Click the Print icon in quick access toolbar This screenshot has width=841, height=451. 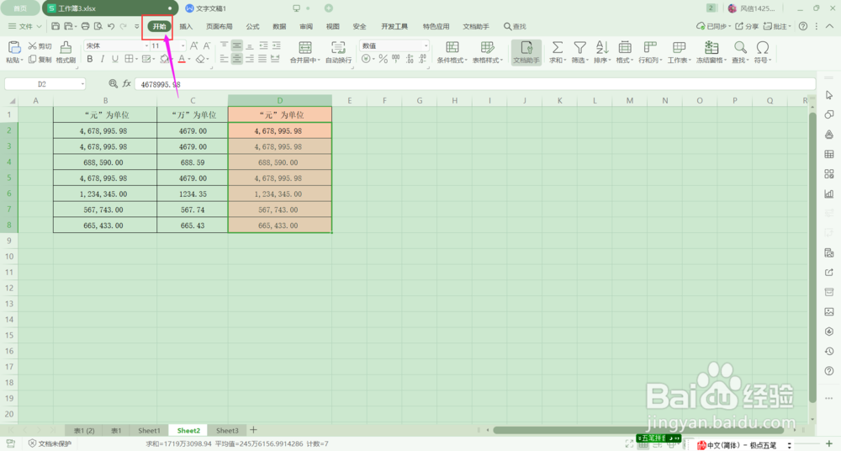[85, 26]
